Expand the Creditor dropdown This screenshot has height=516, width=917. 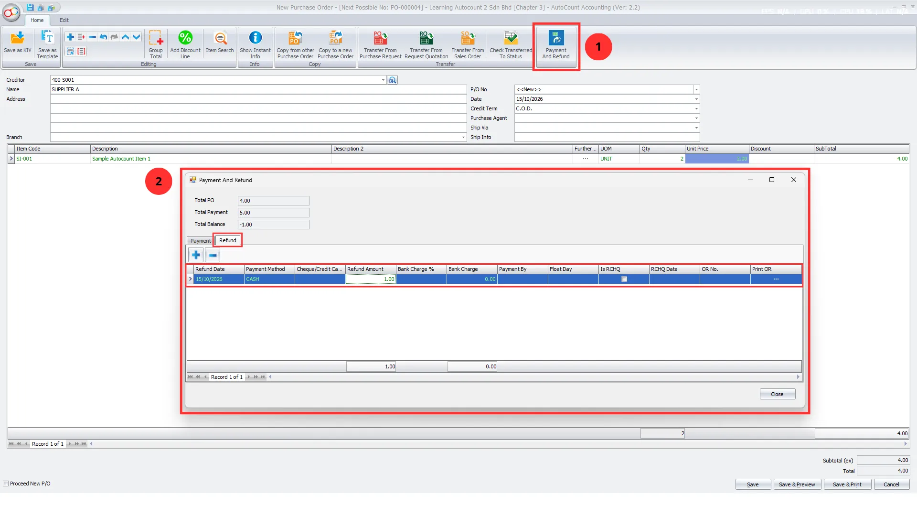383,80
